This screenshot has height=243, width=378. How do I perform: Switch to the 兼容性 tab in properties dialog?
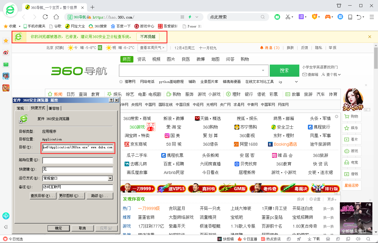pos(54,108)
